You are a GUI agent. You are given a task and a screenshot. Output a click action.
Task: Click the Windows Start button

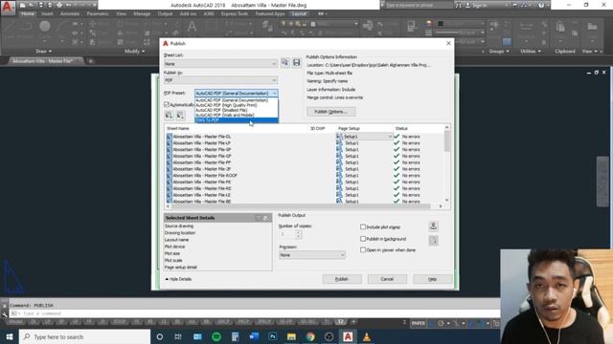(x=10, y=336)
